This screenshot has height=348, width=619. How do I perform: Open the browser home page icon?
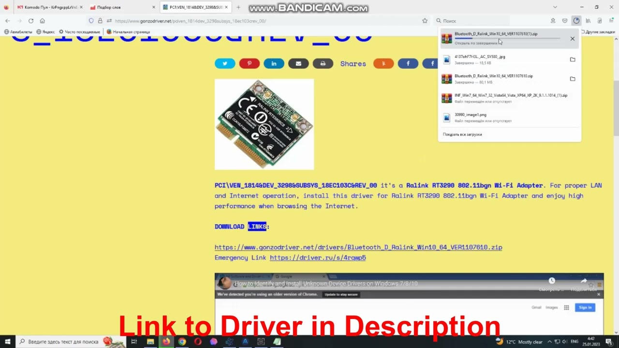click(x=43, y=21)
